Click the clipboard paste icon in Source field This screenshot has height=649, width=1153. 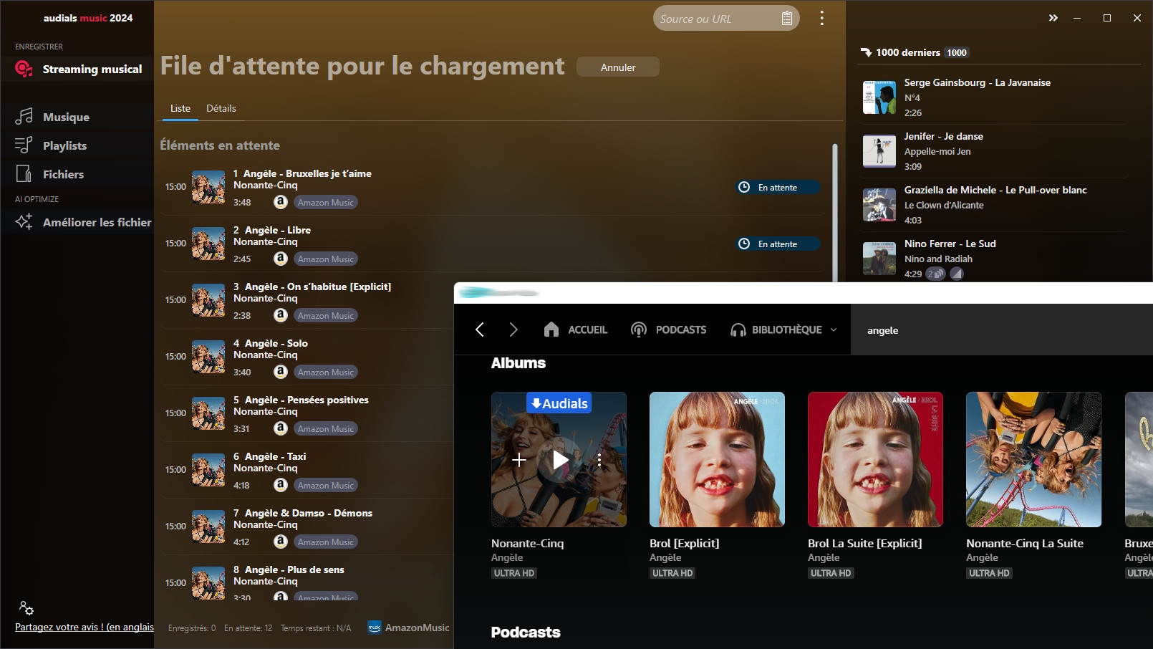click(786, 19)
